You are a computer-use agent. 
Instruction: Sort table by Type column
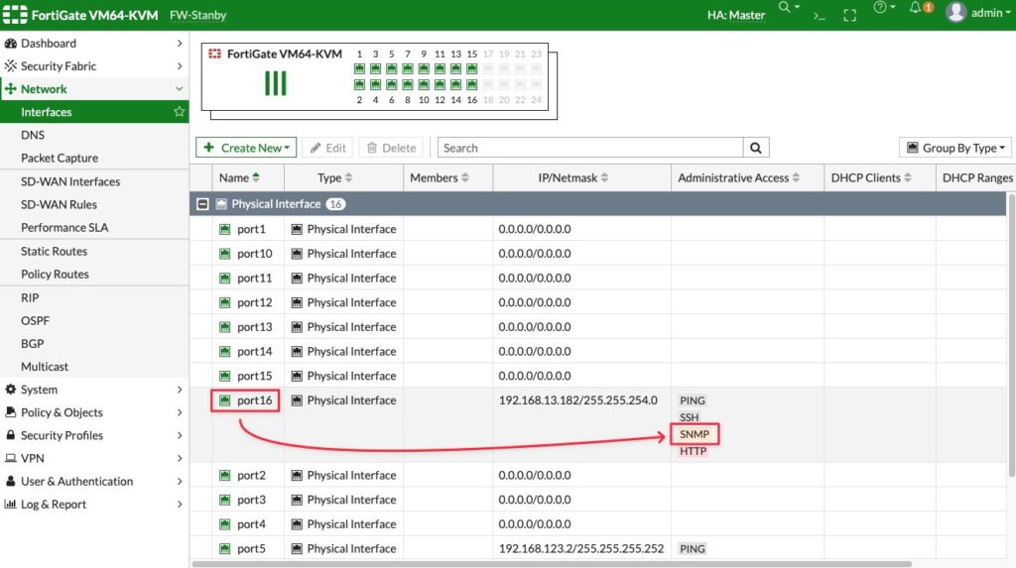335,177
